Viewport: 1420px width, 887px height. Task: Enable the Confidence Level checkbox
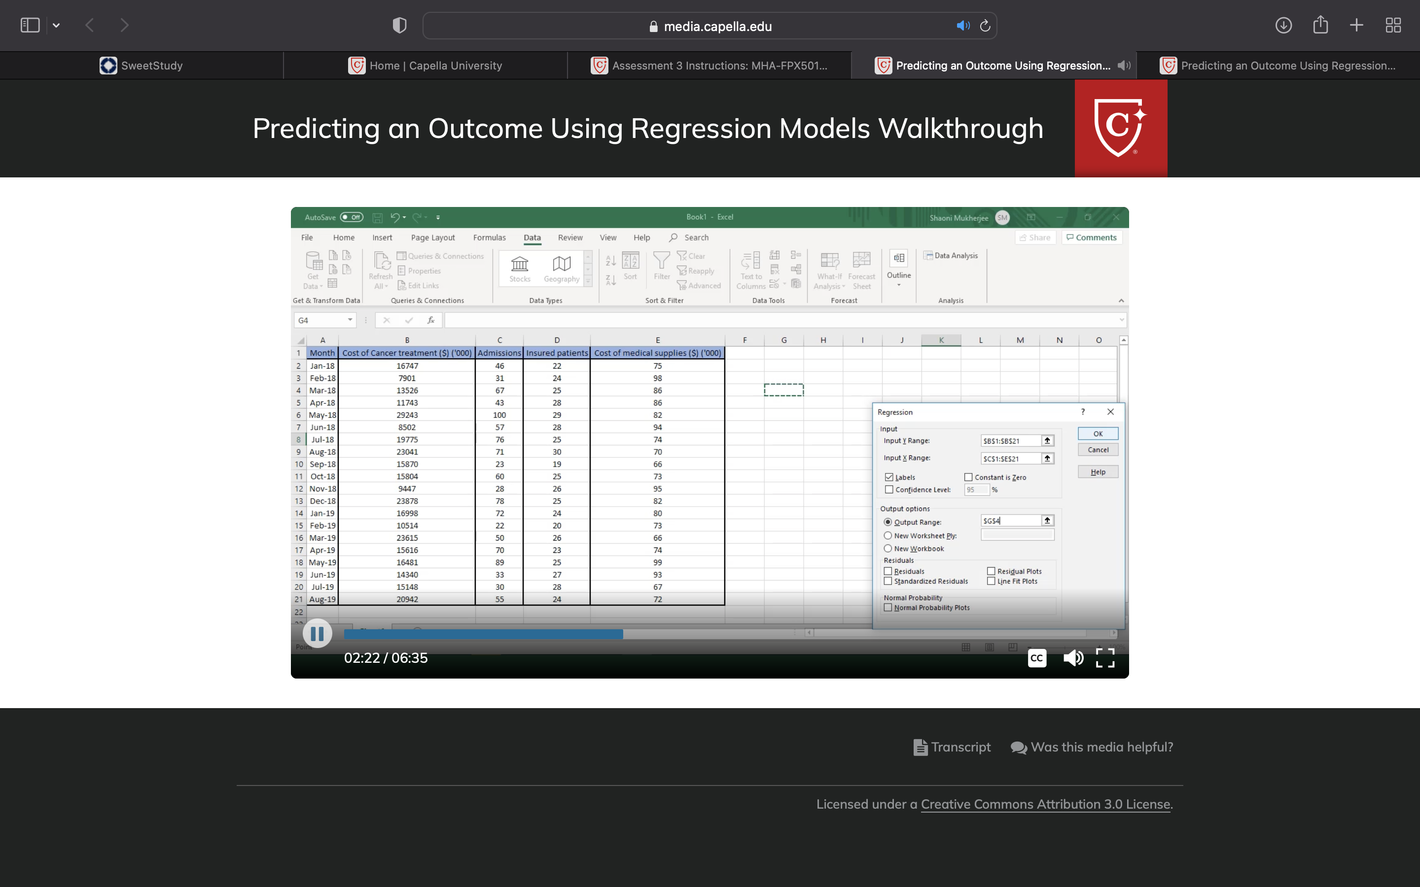pos(889,489)
